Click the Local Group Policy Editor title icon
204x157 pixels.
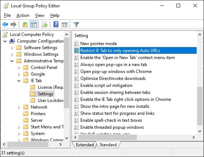pos(6,6)
